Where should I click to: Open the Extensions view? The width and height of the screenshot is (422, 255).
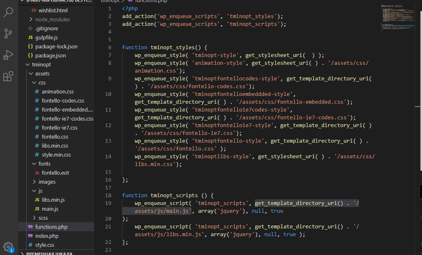coord(8,76)
